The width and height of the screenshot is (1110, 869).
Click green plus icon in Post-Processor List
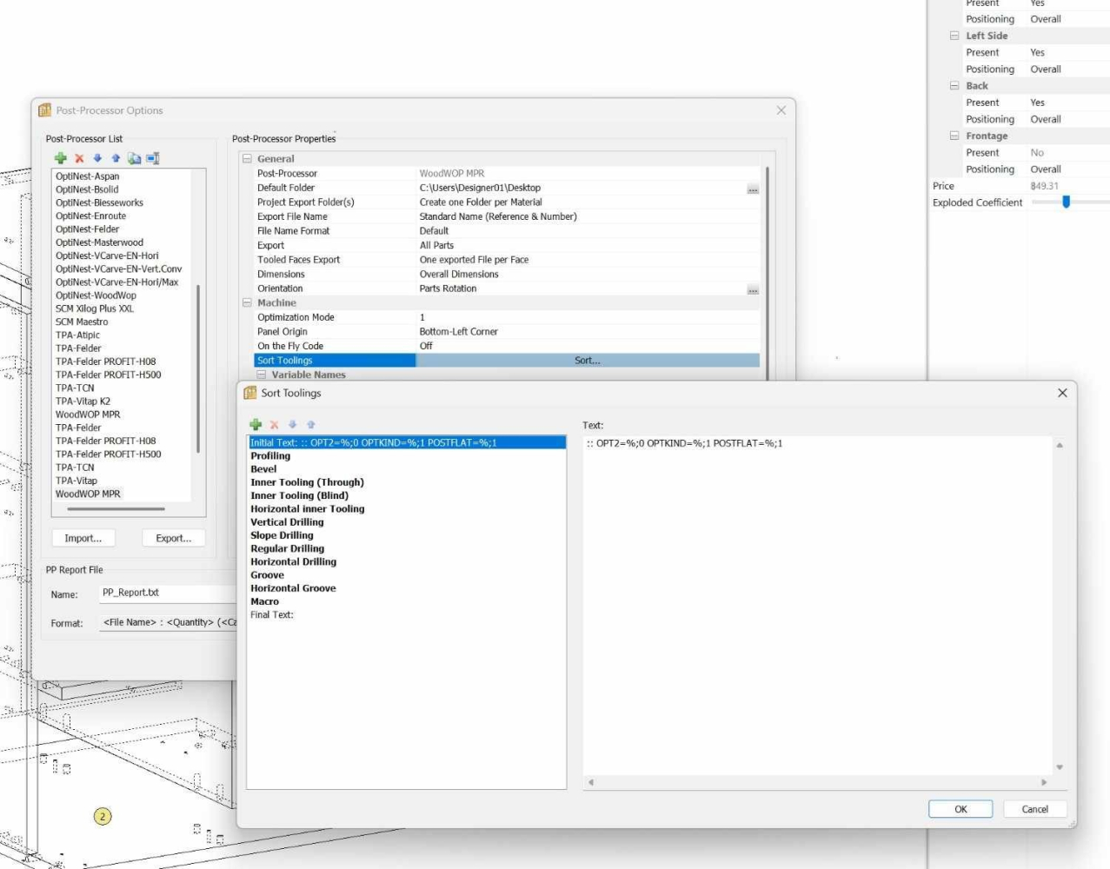pos(61,158)
